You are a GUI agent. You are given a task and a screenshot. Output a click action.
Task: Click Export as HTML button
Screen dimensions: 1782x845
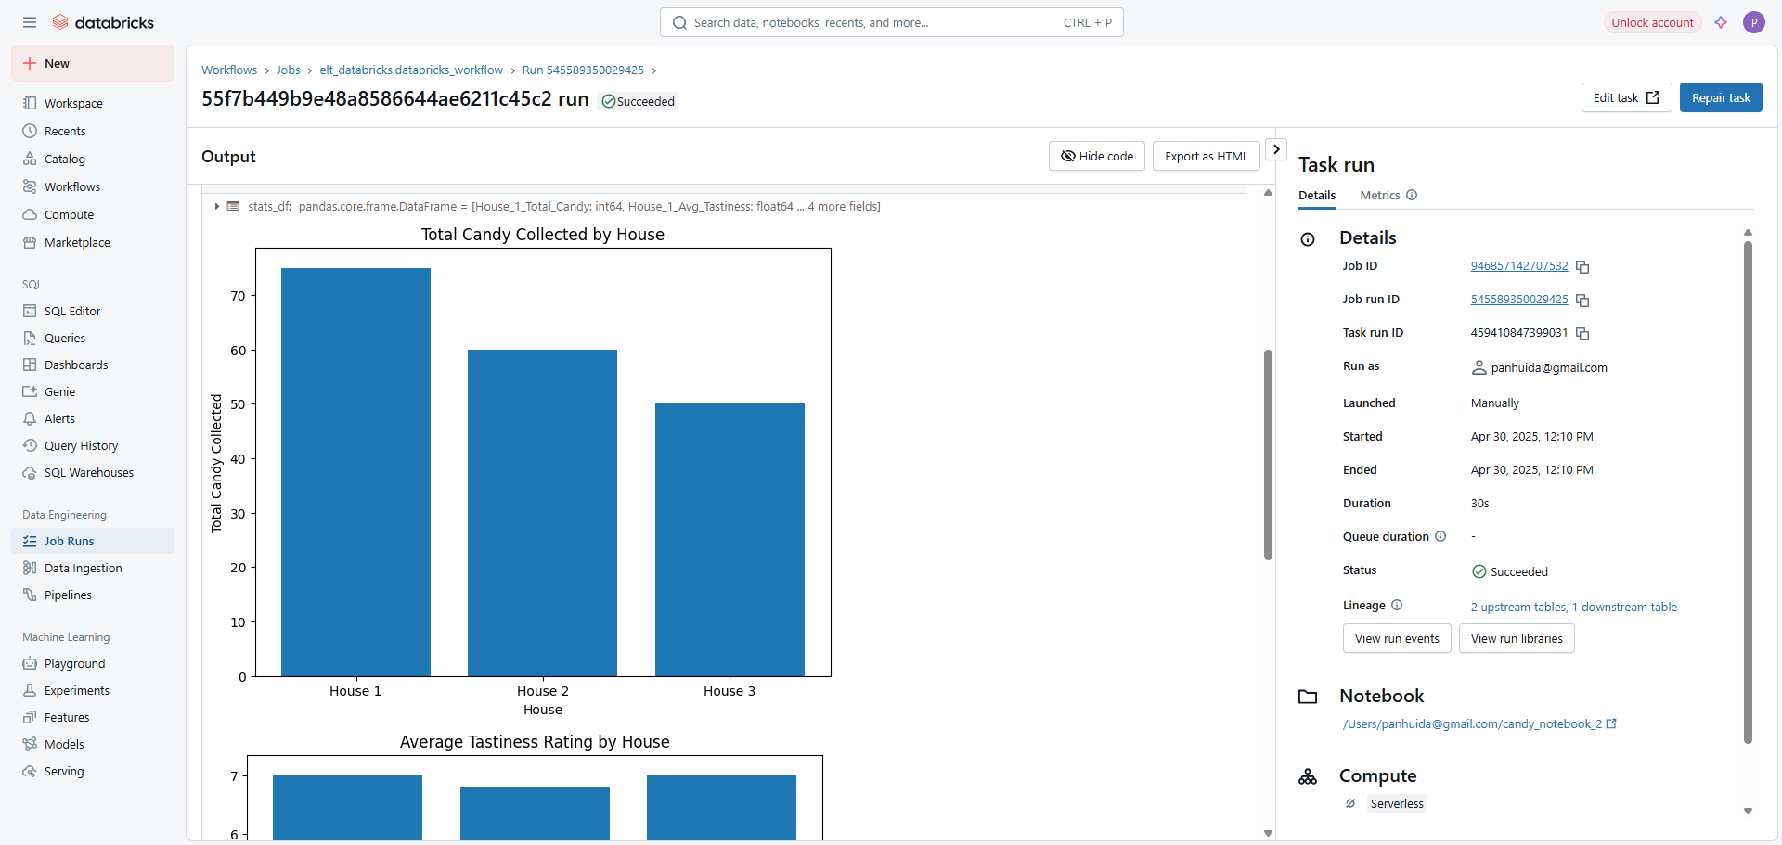(x=1207, y=156)
